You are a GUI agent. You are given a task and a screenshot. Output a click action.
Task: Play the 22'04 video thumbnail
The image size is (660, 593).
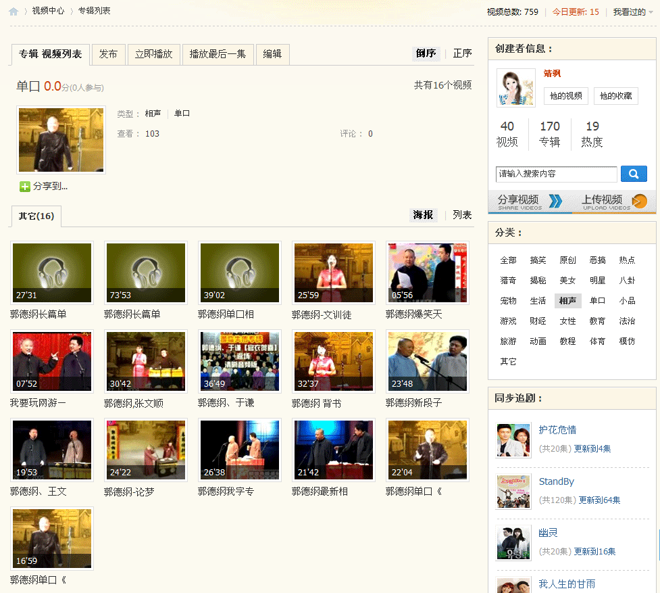(428, 450)
